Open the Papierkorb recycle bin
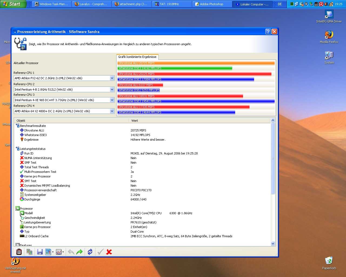The image size is (346, 277). tap(329, 263)
